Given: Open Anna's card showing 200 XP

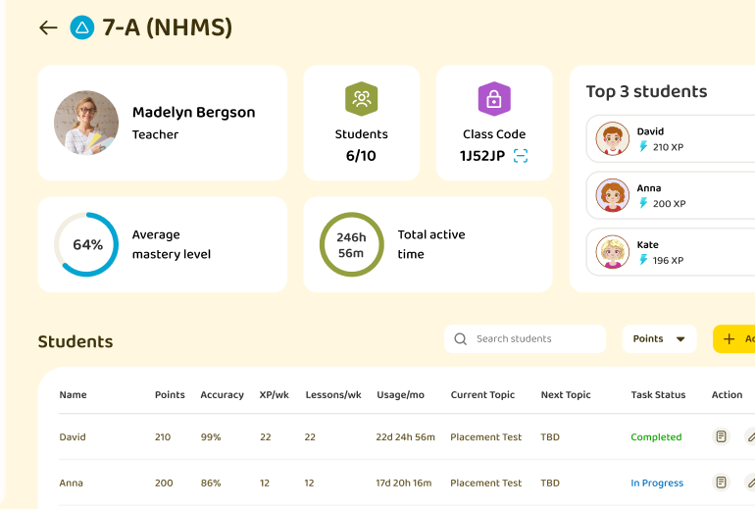Looking at the screenshot, I should pyautogui.click(x=671, y=195).
